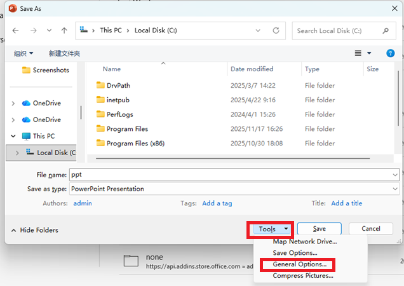Collapse folders with Hide Folders
Screen dimensions: 404x286
[35, 230]
